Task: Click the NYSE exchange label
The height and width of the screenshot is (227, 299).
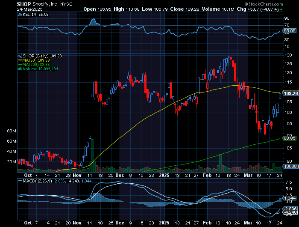Action: point(66,4)
